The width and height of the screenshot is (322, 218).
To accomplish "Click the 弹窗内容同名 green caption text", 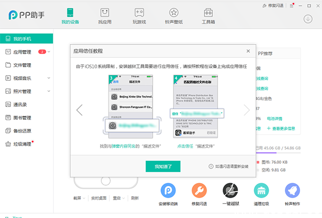I will [123, 146].
